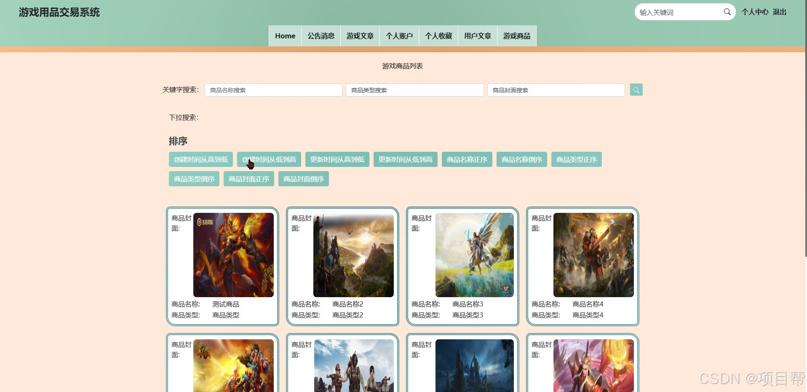Apply 商品封面倒序 sorting
Screen dimensions: 807x392
click(304, 179)
